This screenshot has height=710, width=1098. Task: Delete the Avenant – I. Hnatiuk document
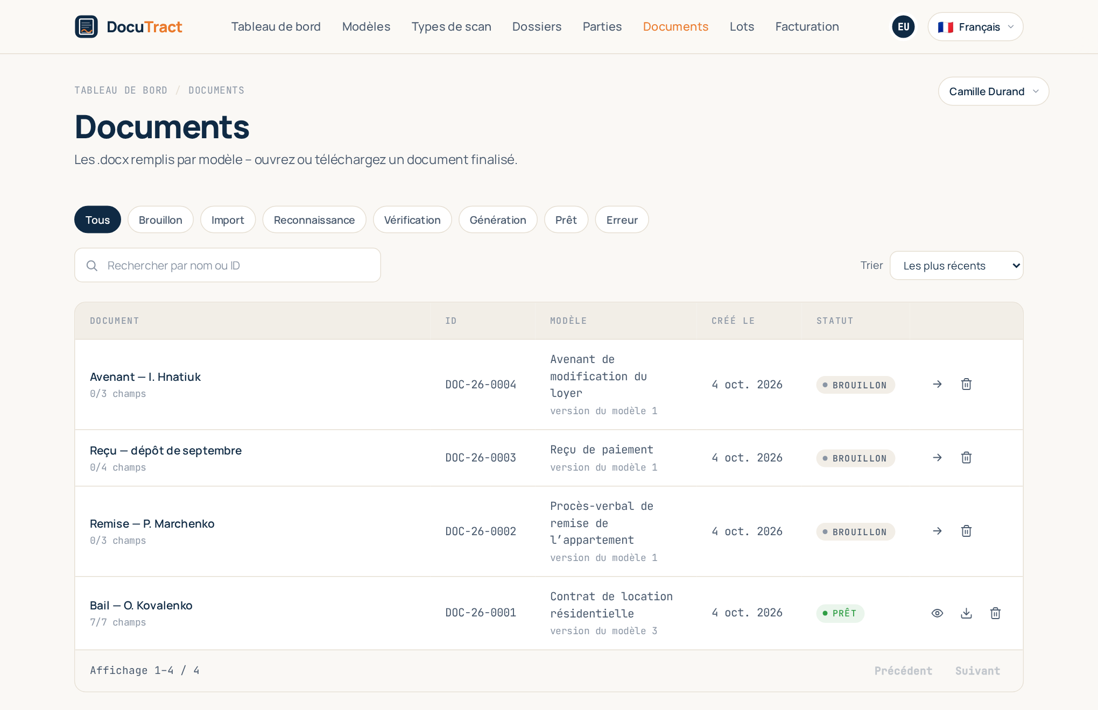point(966,384)
